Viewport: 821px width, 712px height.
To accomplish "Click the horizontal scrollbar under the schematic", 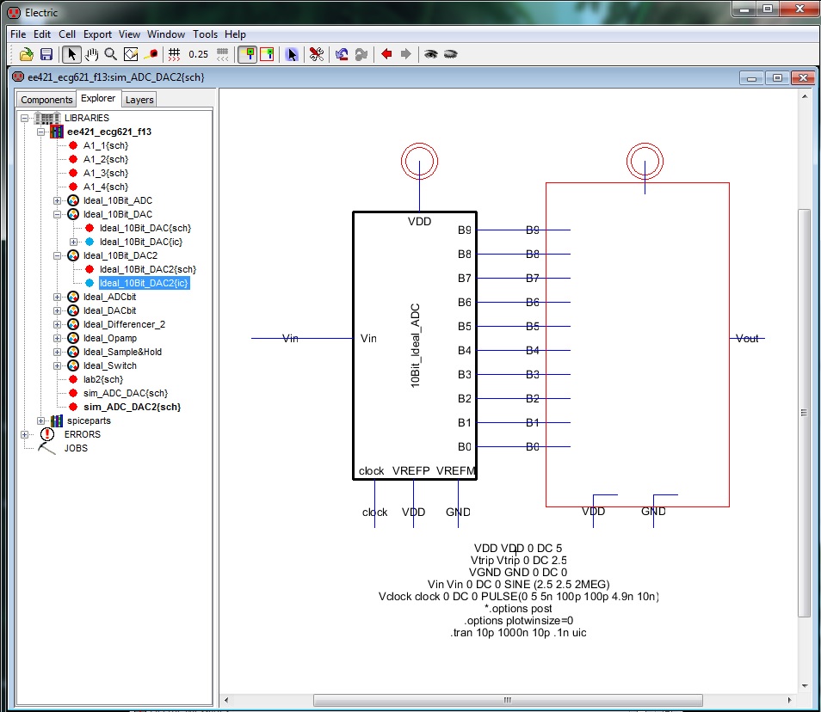I will (x=508, y=699).
